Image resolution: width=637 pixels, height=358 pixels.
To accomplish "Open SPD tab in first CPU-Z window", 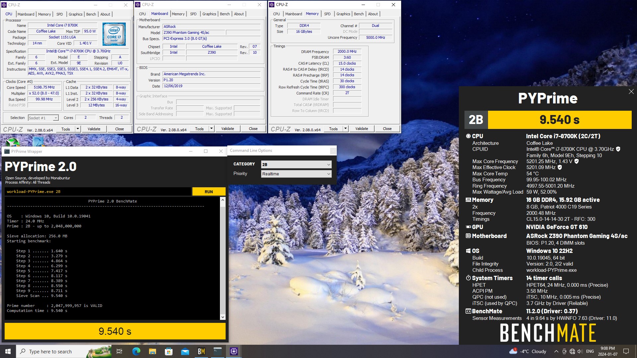I will [x=59, y=14].
